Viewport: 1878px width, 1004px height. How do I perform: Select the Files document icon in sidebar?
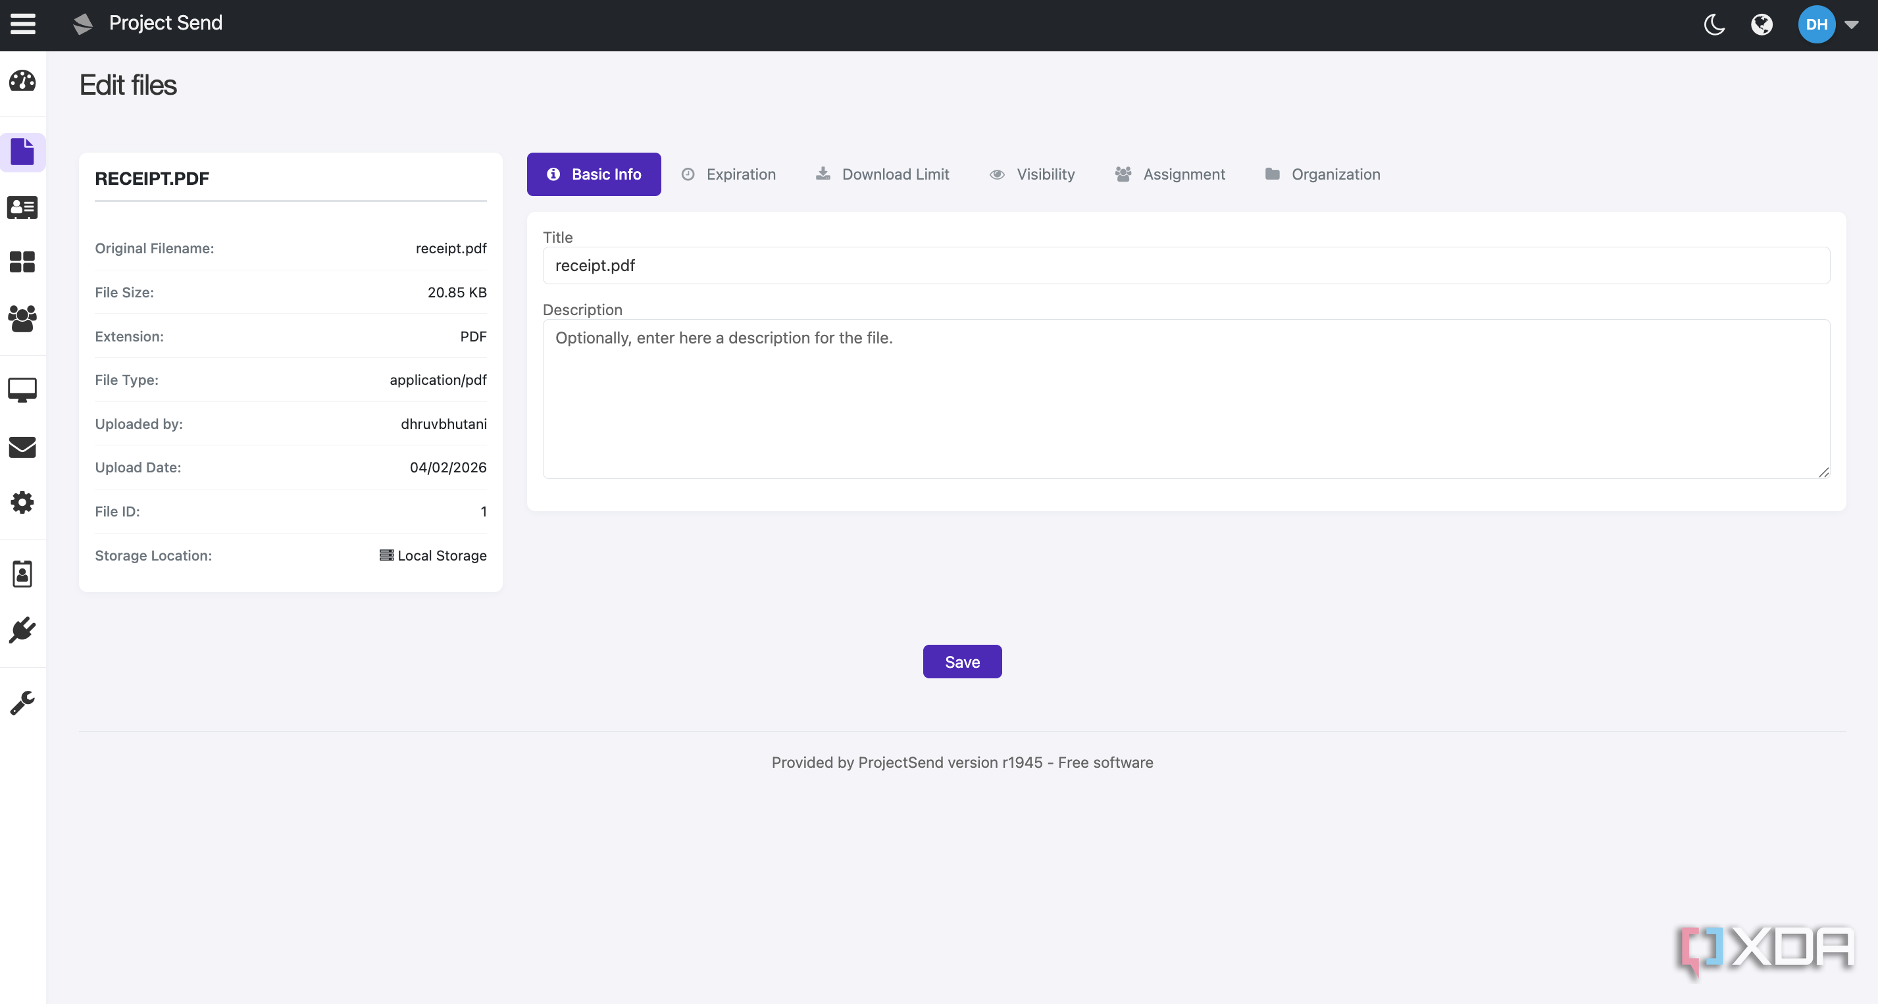point(22,152)
